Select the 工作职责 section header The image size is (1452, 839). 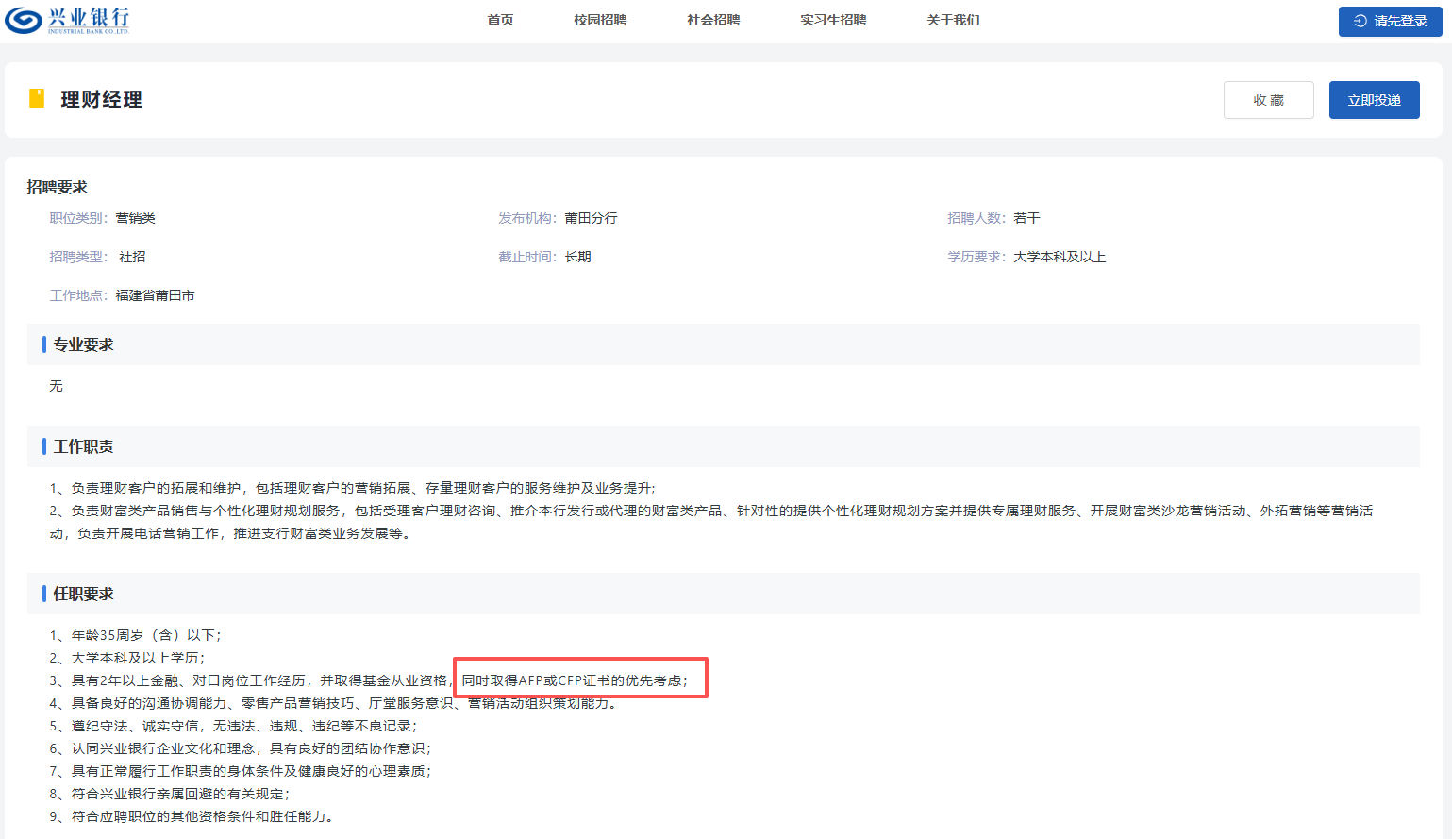coord(83,446)
